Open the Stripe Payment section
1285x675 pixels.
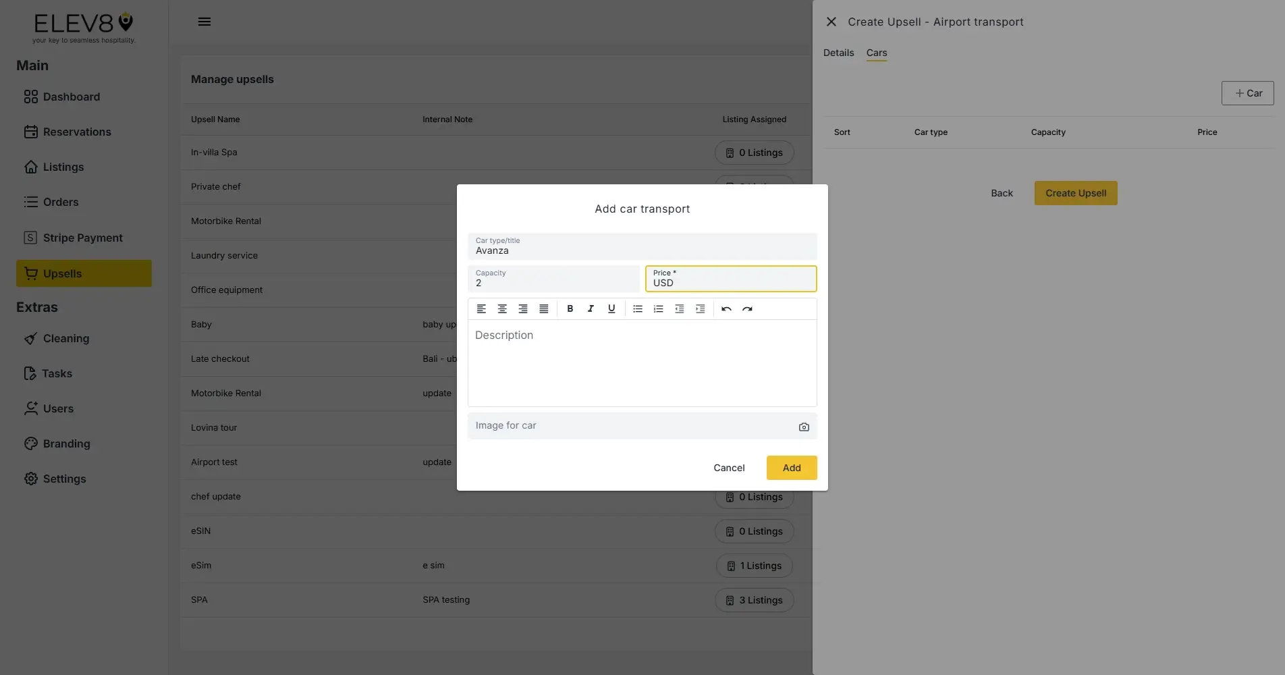click(x=82, y=238)
